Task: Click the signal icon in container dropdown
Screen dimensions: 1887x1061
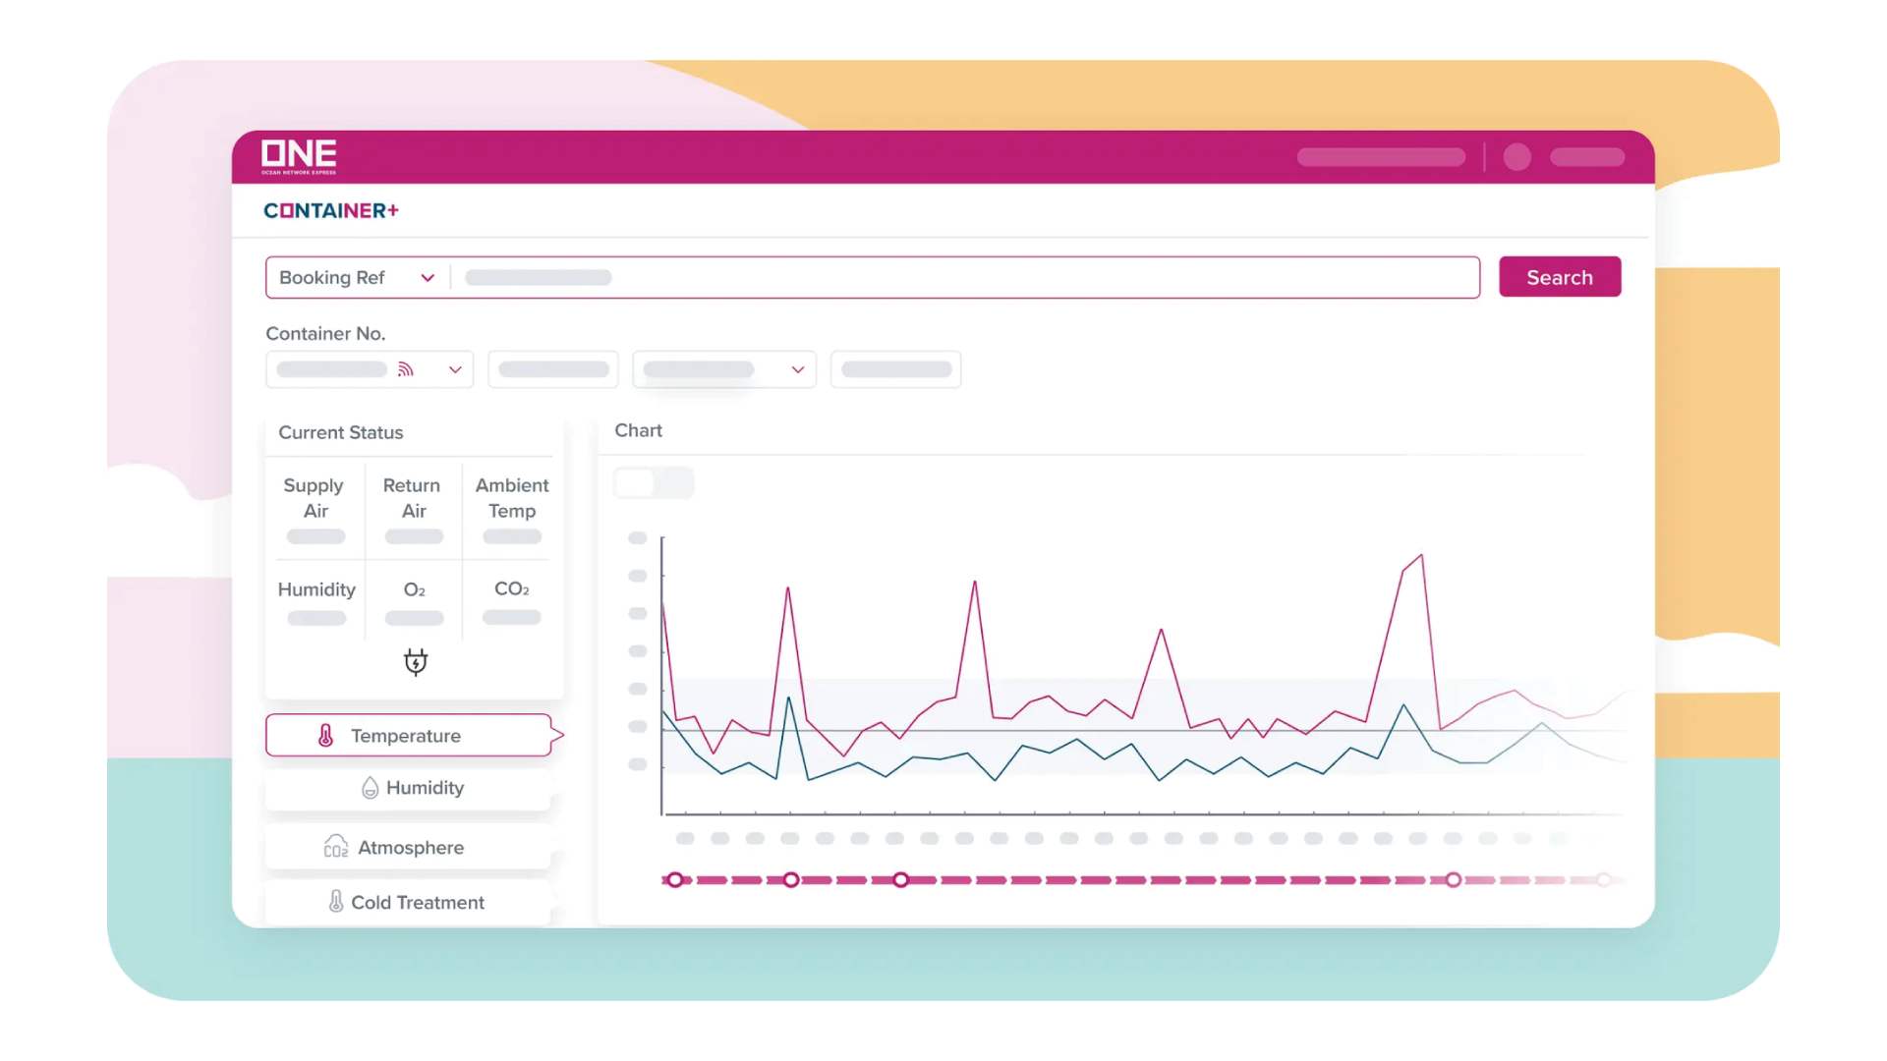Action: click(405, 369)
